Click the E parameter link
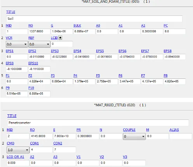The height and width of the screenshot is (167, 193). 54,130
